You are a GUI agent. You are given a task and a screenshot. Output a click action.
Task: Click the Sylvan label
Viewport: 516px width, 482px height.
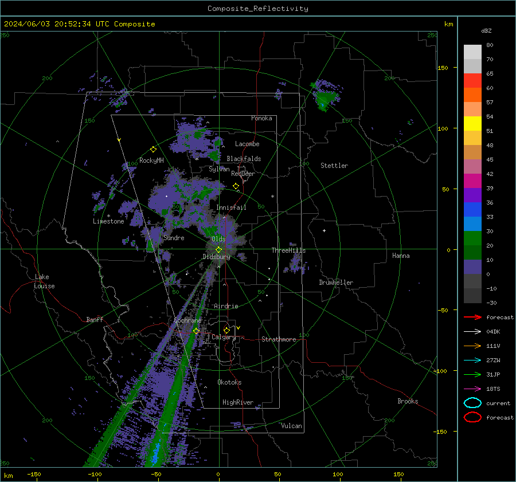pyautogui.click(x=219, y=169)
